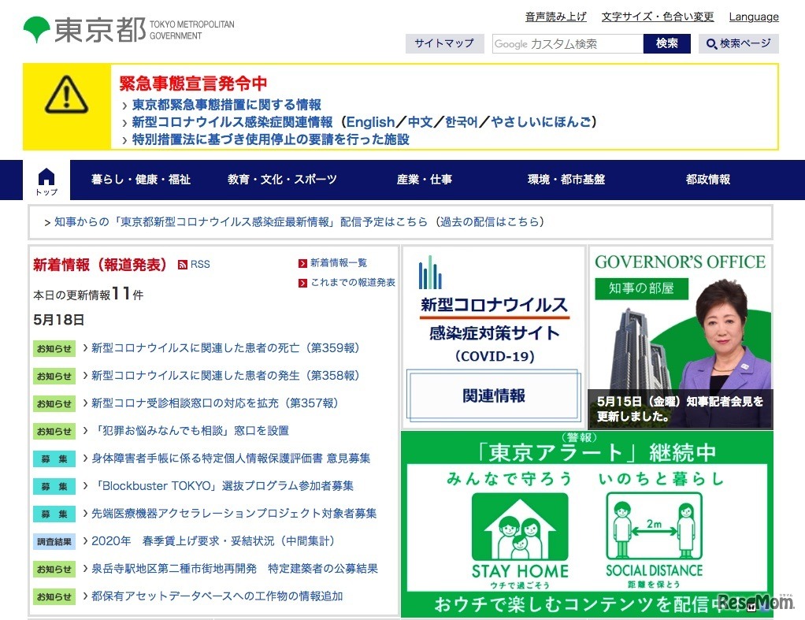Select 한국어 in the emergency banner
Screen dimensions: 805x620
tap(462, 122)
